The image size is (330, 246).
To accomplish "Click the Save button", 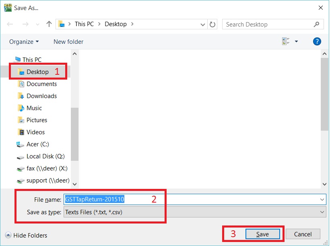I will (x=262, y=234).
